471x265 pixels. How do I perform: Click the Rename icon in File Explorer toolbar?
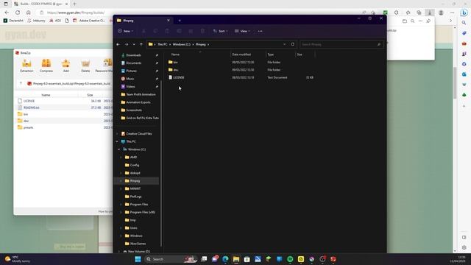[179, 31]
